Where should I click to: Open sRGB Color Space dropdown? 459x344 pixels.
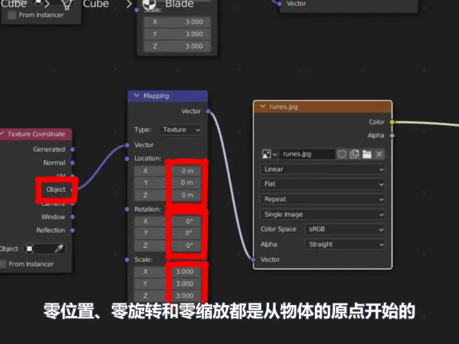pos(345,229)
